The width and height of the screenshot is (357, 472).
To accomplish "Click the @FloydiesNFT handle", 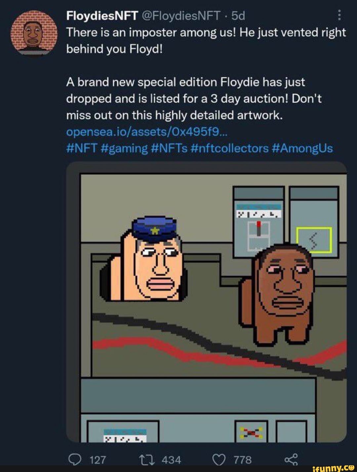I will tap(181, 15).
